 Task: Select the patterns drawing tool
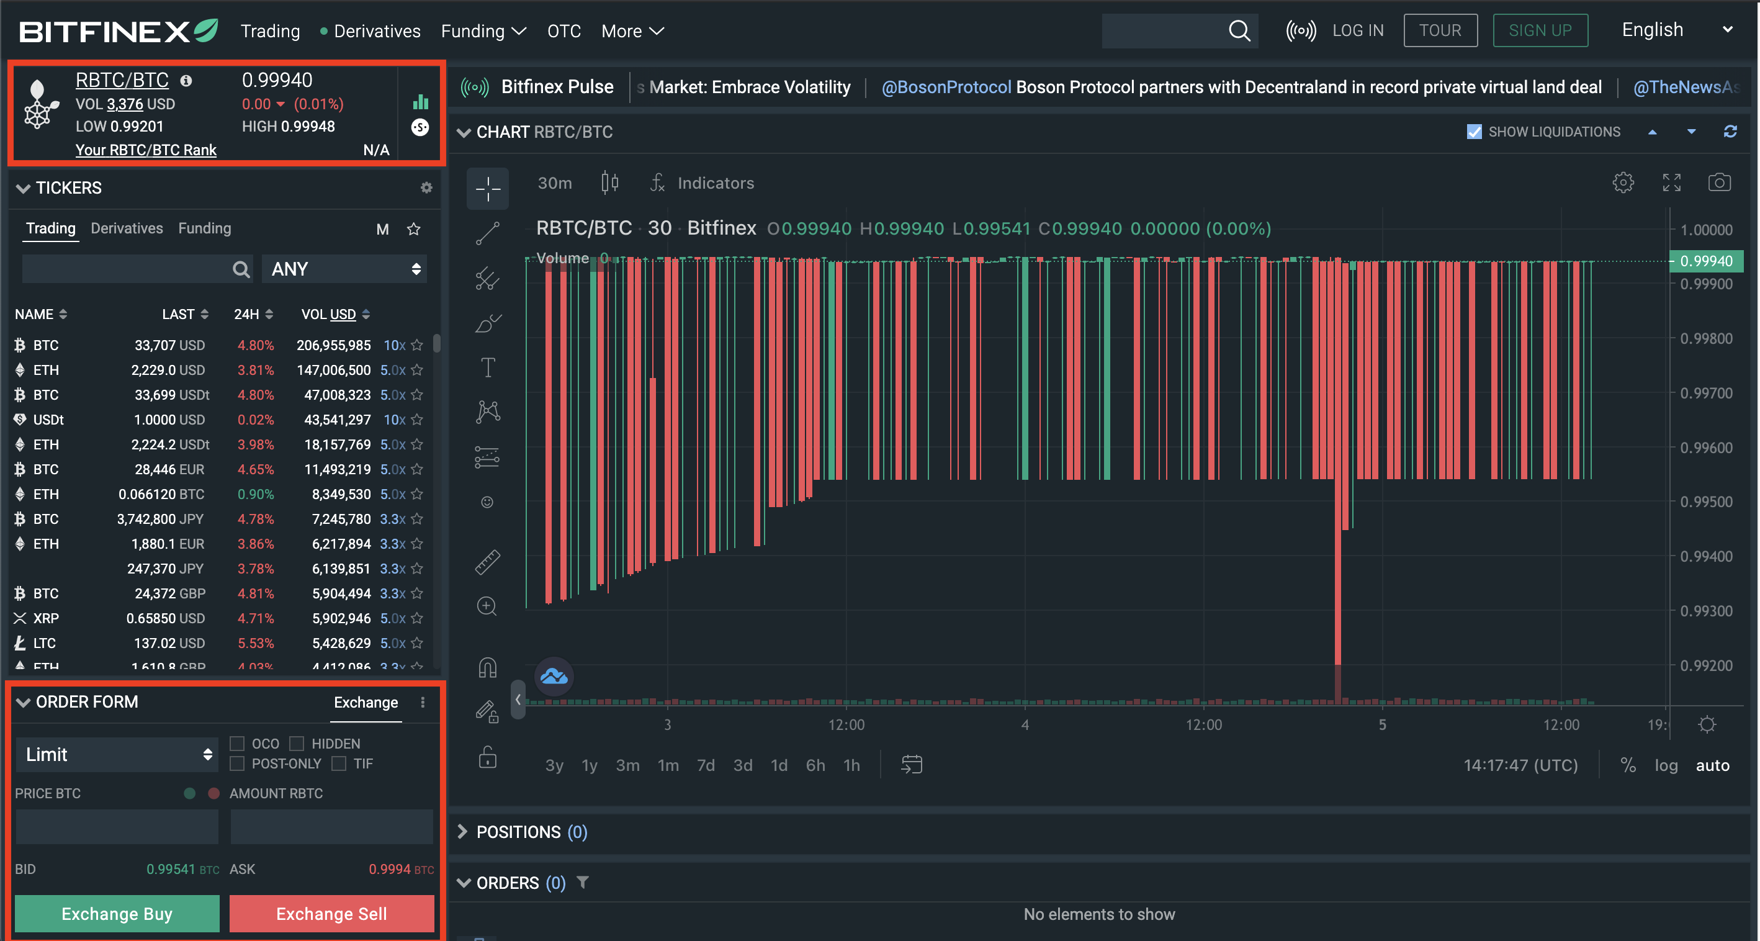pos(488,412)
